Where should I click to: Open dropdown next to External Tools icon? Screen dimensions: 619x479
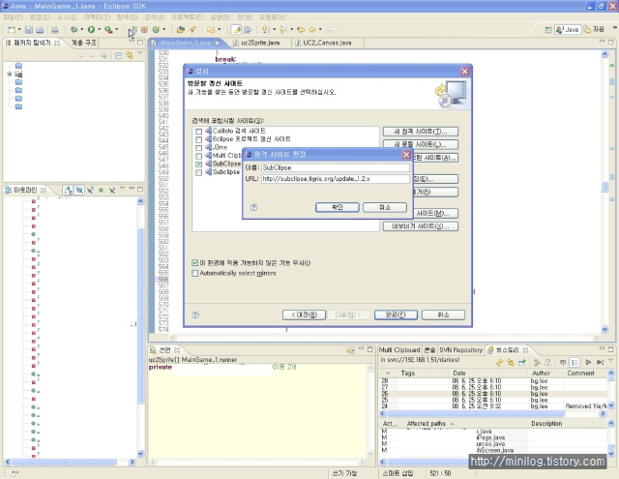[x=117, y=30]
